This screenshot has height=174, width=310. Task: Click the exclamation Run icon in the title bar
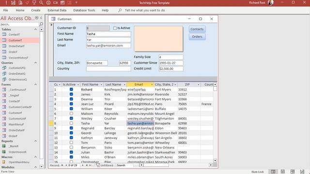click(6, 2)
